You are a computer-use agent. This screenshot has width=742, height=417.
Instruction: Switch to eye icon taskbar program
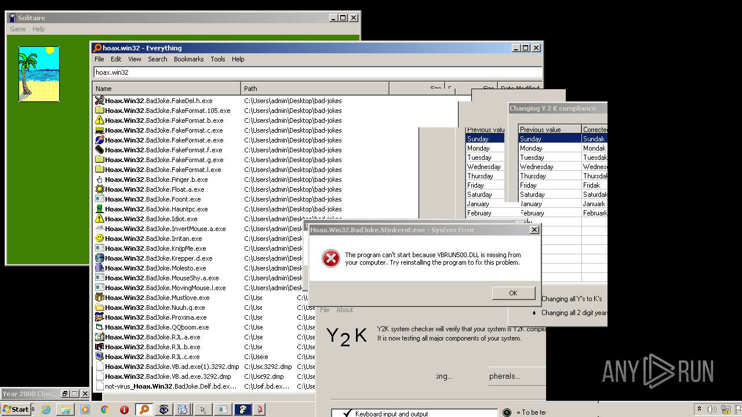164,409
